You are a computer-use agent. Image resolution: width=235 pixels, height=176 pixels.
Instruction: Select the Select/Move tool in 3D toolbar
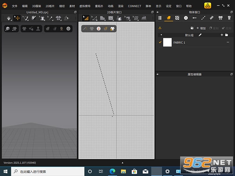pyautogui.click(x=17, y=18)
